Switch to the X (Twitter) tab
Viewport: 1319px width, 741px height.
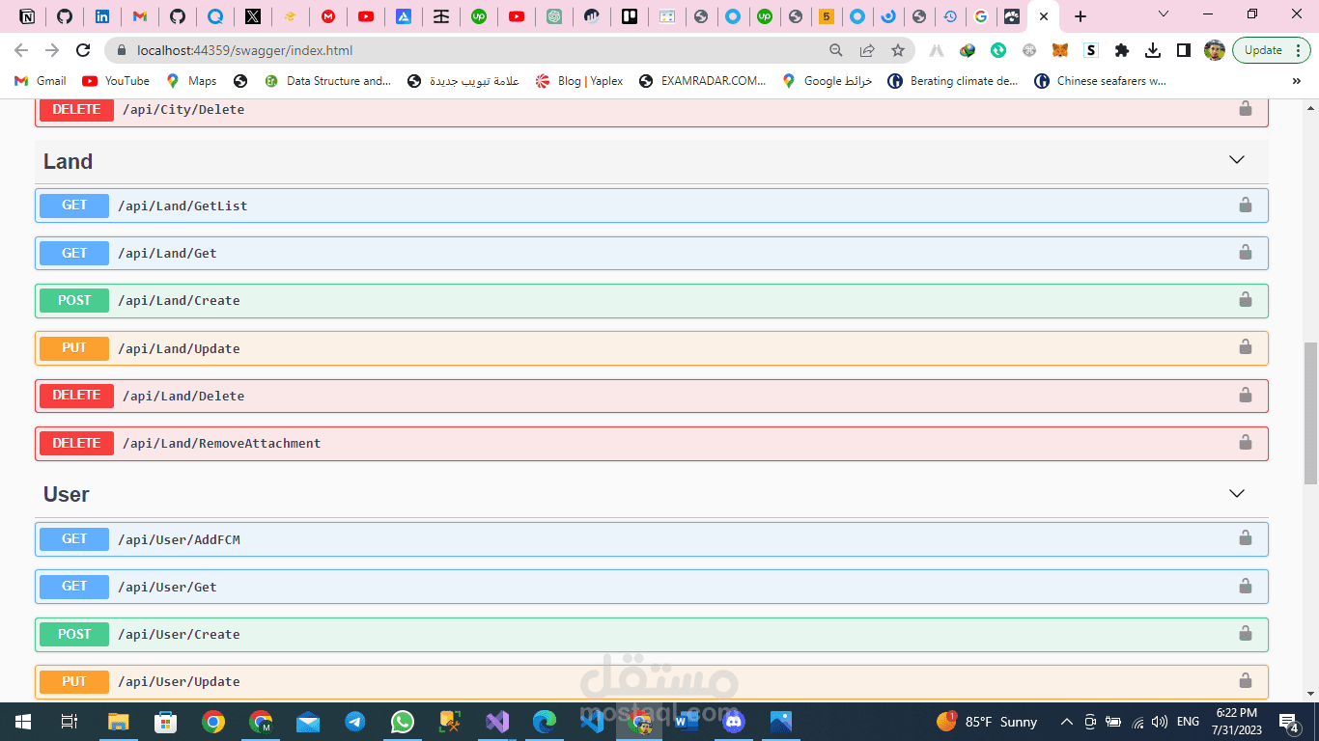pyautogui.click(x=252, y=16)
